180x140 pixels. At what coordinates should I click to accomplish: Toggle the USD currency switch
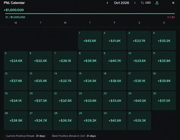146,3
